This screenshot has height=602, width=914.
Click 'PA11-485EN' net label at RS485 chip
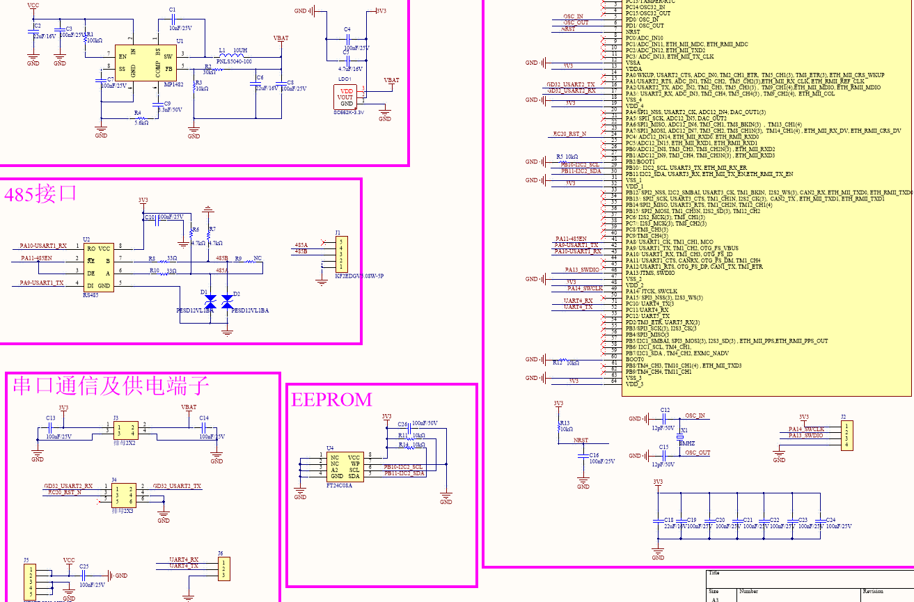(36, 258)
